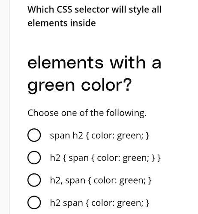Mark the 'h2 span { color: green; }' radio circle
The width and height of the screenshot is (198, 214).
coord(34,202)
